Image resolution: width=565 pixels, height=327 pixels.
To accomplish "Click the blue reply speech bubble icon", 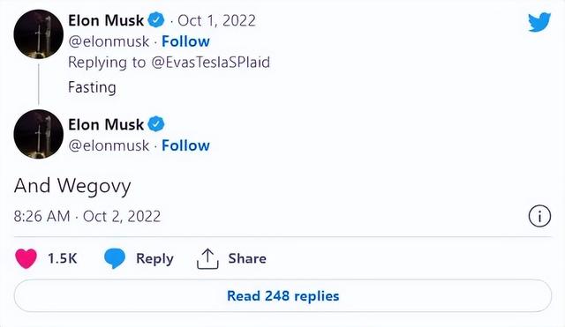I will coord(115,258).
